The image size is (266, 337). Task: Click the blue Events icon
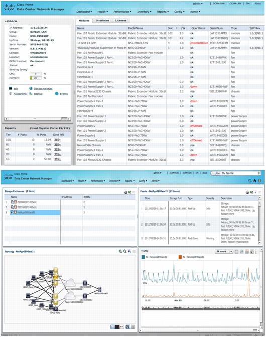[57, 94]
